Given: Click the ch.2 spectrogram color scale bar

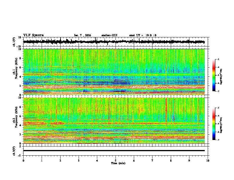Looking at the screenshot, I should (214, 124).
